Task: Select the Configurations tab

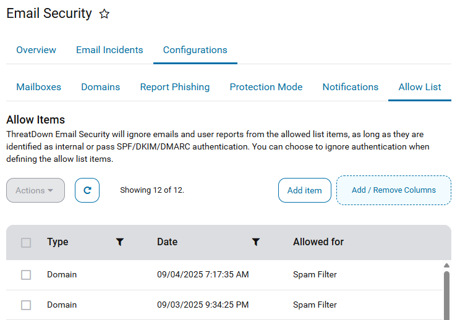Action: (x=195, y=50)
